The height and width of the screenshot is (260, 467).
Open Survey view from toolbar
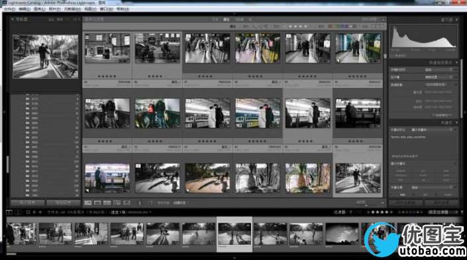(x=117, y=203)
